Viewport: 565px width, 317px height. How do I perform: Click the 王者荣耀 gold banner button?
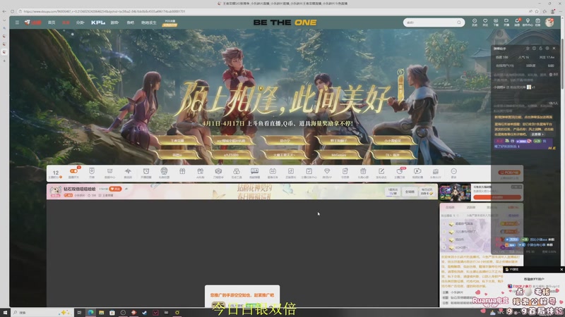[177, 140]
